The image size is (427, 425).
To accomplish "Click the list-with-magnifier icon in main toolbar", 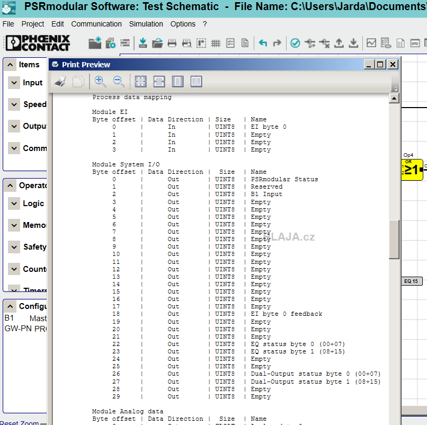I will 386,43.
